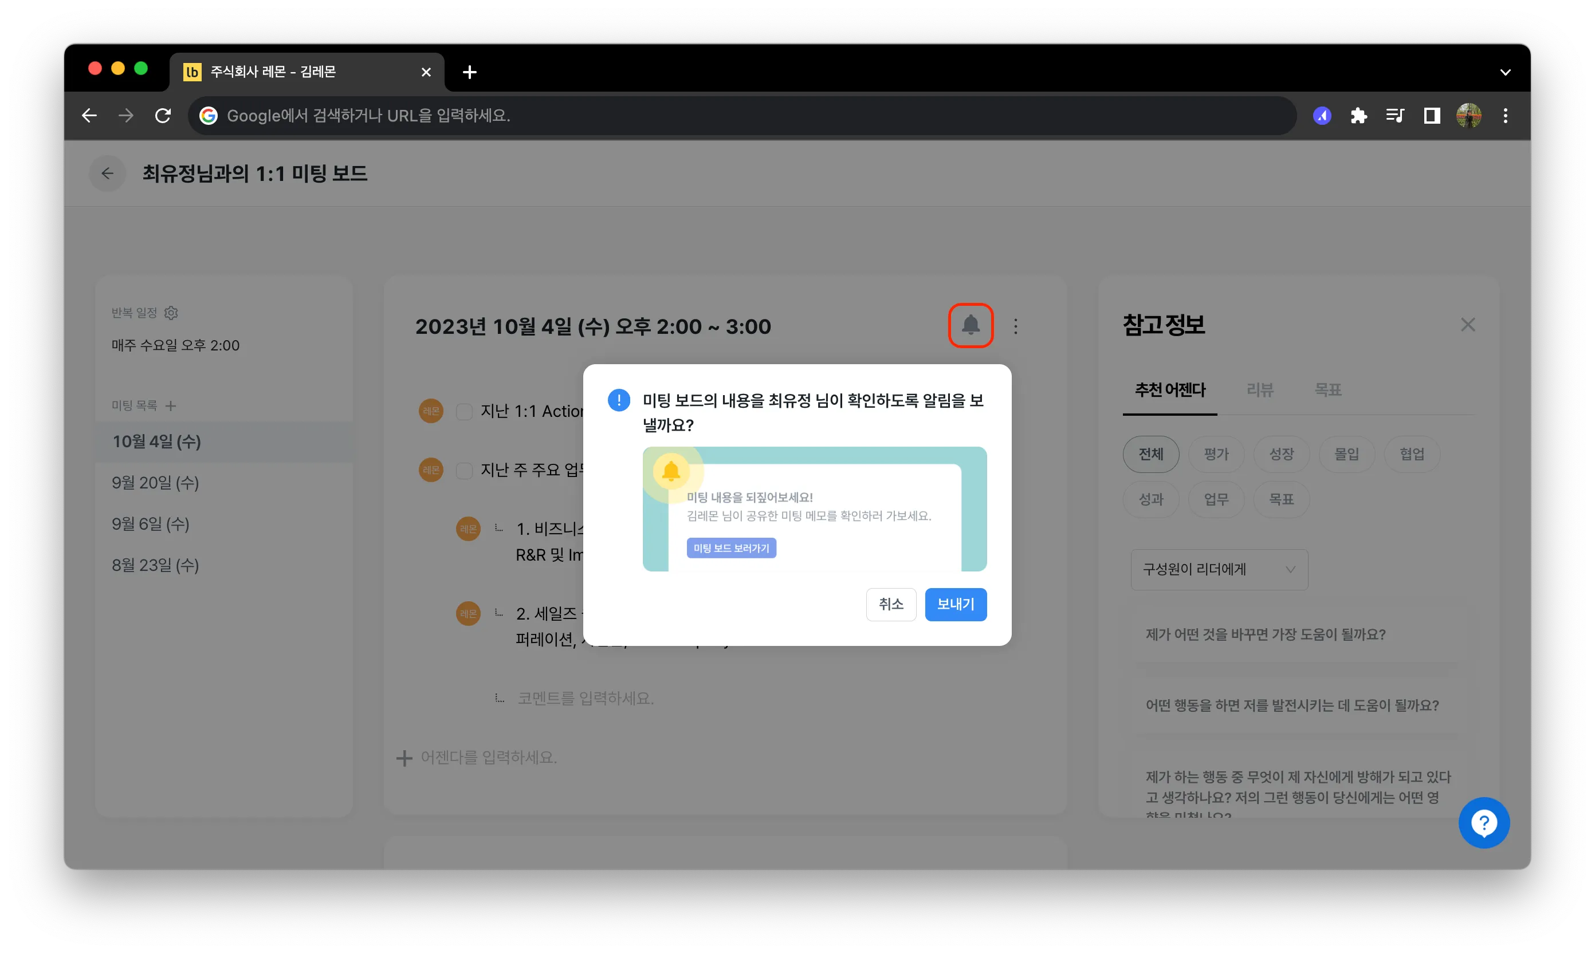The height and width of the screenshot is (954, 1595).
Task: Switch to the 추천 어젠다 tab
Action: (1169, 389)
